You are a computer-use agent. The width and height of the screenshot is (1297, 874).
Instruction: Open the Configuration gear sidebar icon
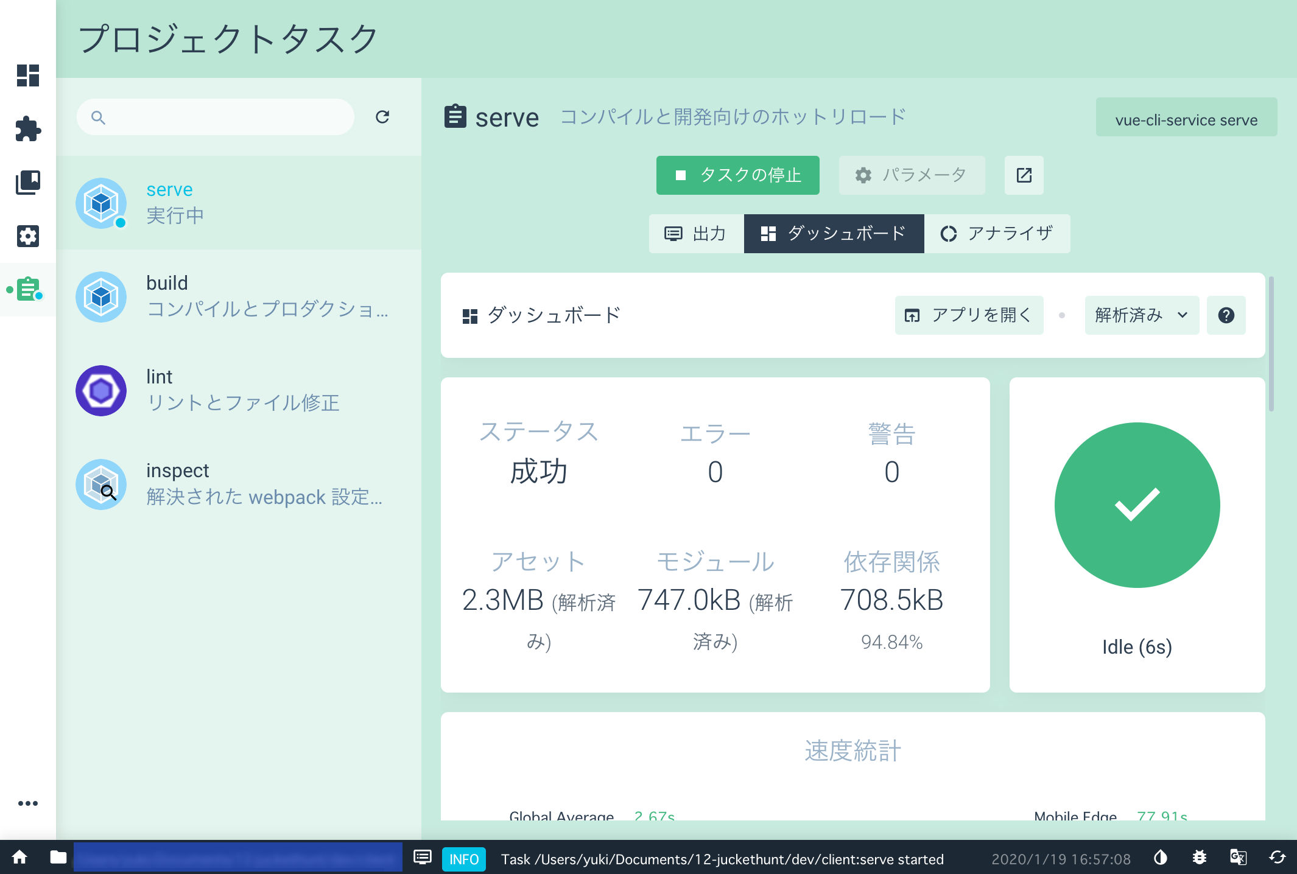tap(28, 236)
